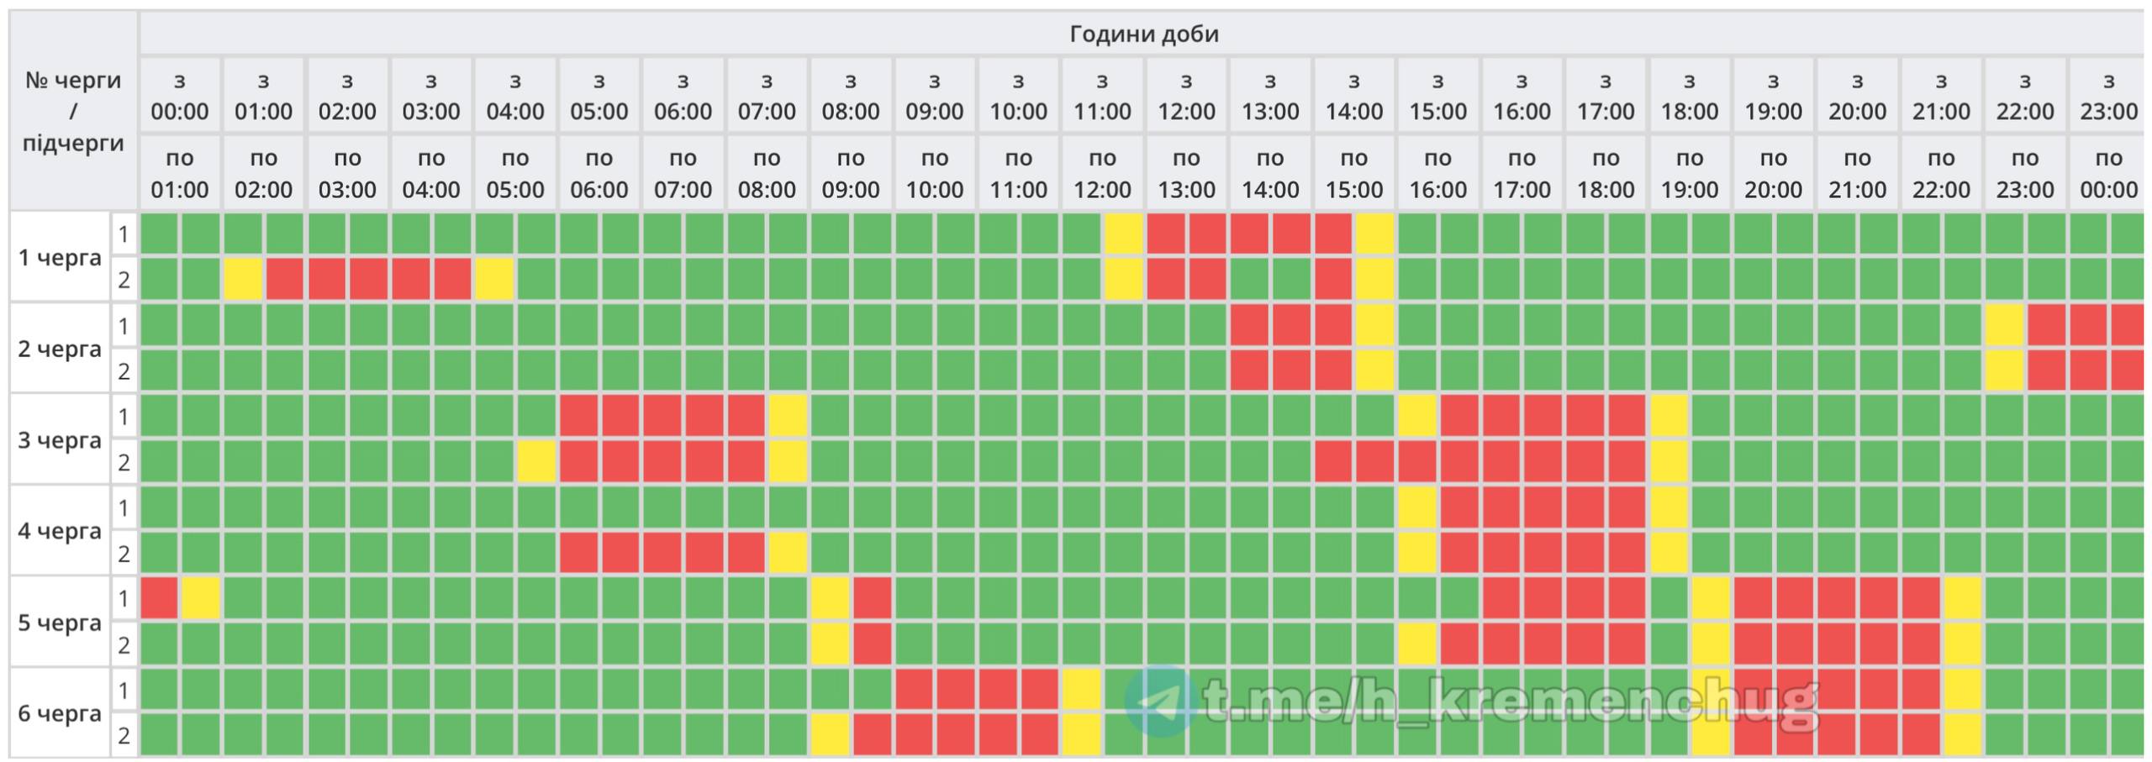Viewport: 2152px width, 762px height.
Task: Click the "з 00:00" column header
Action: [x=180, y=96]
